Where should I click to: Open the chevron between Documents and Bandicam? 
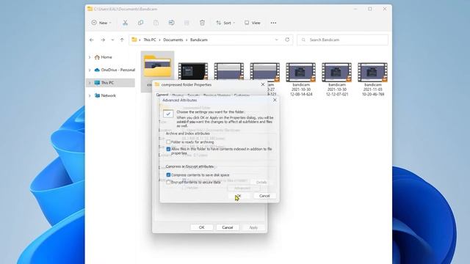click(x=187, y=40)
